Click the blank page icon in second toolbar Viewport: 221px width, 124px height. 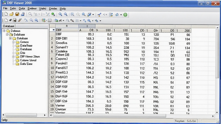pos(6,20)
